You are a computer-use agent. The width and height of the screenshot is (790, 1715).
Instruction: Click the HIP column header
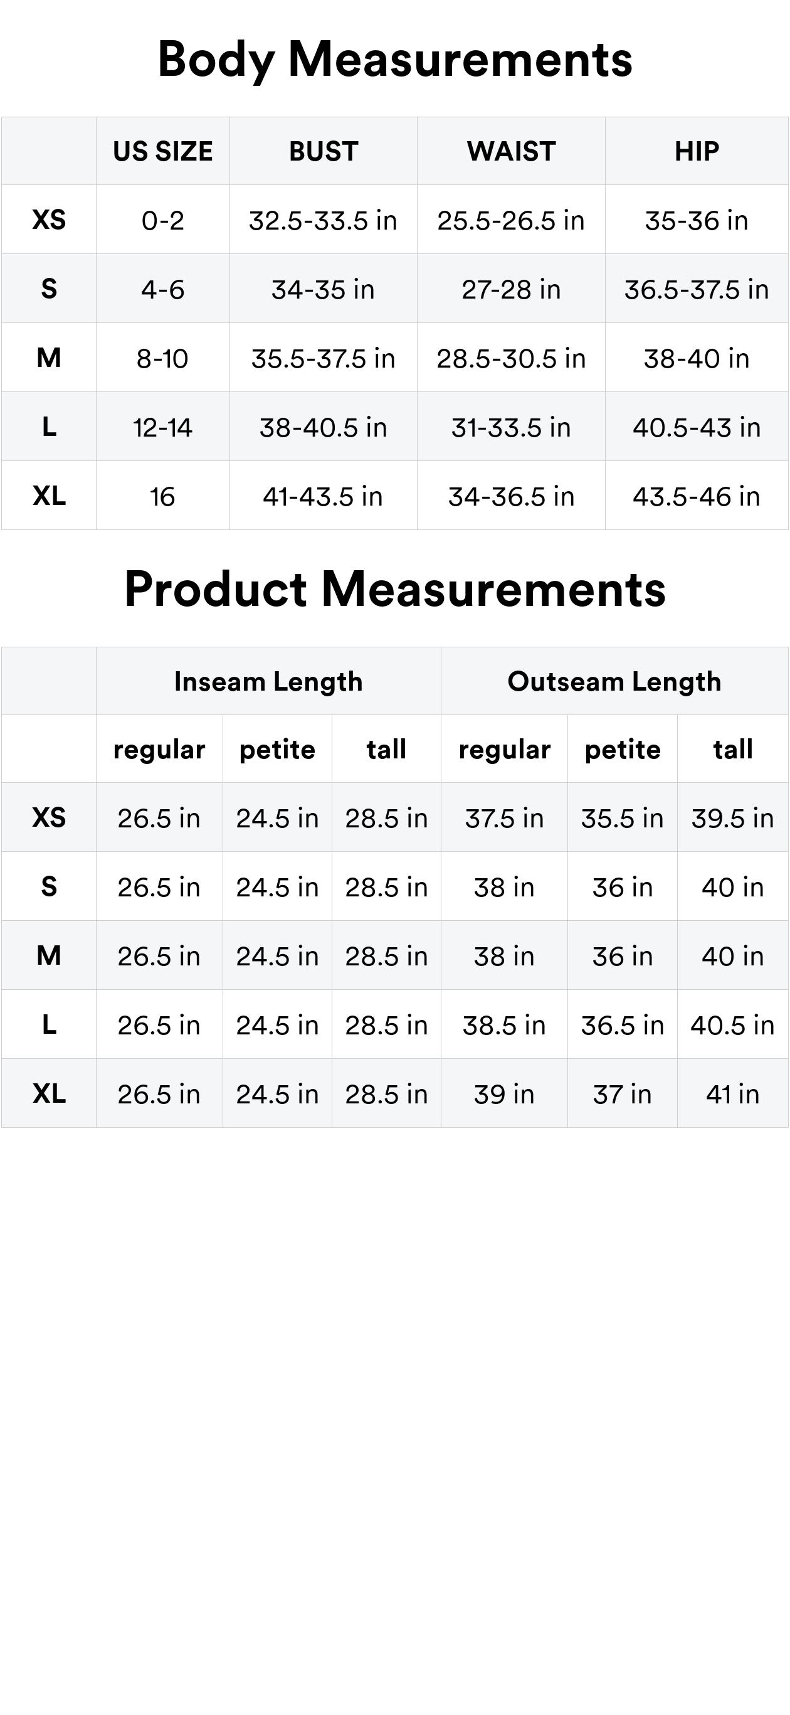[696, 152]
